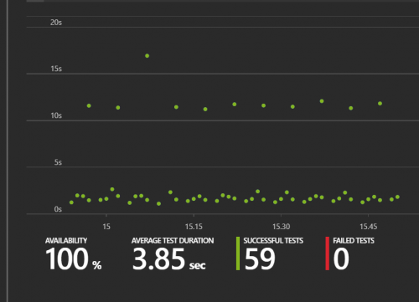Select the Successful Tests 59 counter
Viewport: 419px width, 302px height.
pyautogui.click(x=270, y=253)
